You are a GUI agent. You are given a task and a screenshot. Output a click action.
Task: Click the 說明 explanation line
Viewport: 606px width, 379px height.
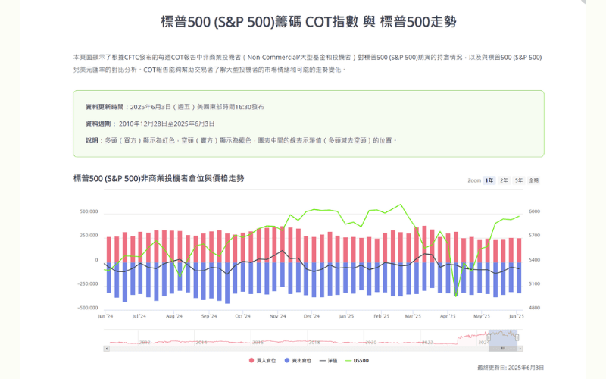click(x=241, y=140)
